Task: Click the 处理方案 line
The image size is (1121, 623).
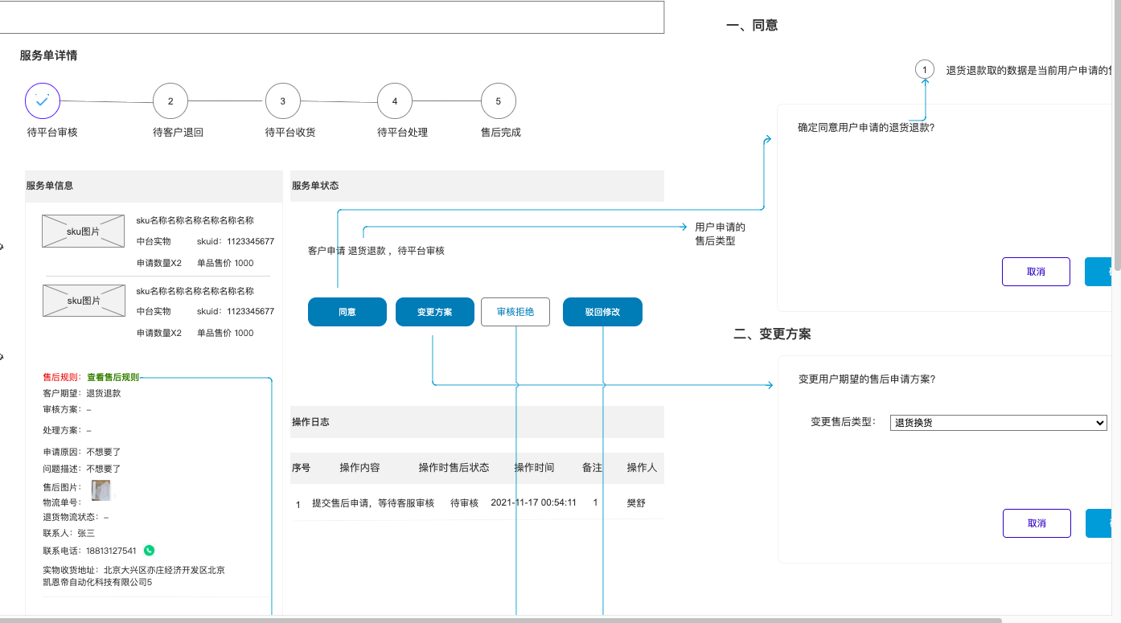Action: tap(67, 431)
